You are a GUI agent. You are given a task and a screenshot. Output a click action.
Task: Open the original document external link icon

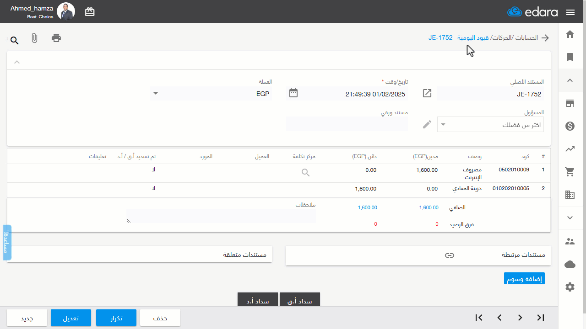point(427,93)
